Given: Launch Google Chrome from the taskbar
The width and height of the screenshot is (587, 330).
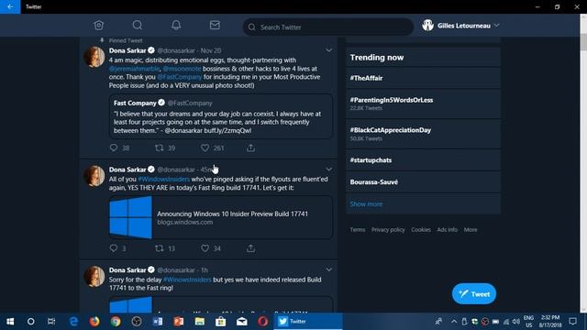Looking at the screenshot, I should [x=116, y=321].
